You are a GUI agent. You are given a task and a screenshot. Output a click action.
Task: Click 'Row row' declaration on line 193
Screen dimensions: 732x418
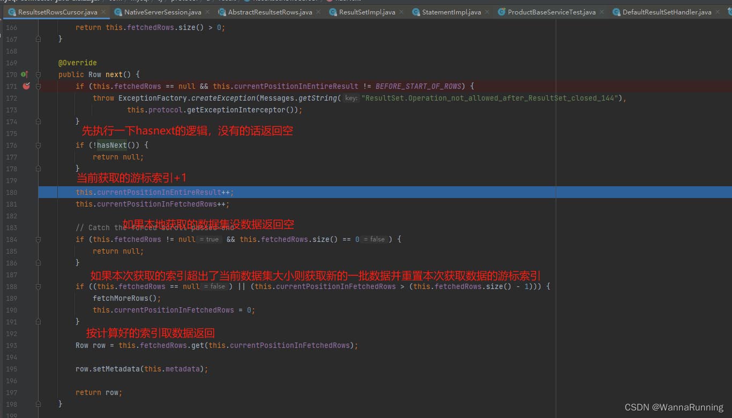(91, 345)
